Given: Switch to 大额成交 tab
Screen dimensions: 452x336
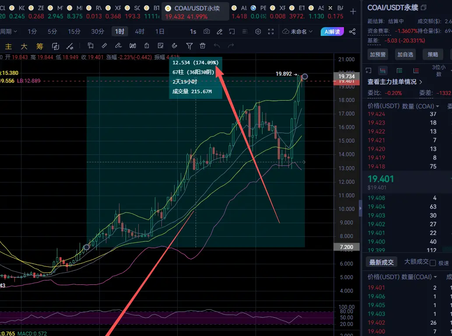Looking at the screenshot, I should pos(416,262).
